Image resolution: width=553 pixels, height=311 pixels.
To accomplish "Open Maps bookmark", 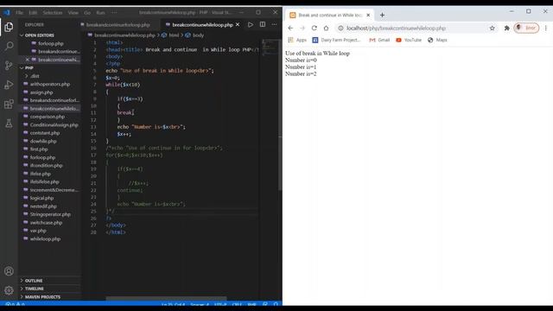I will coord(437,40).
